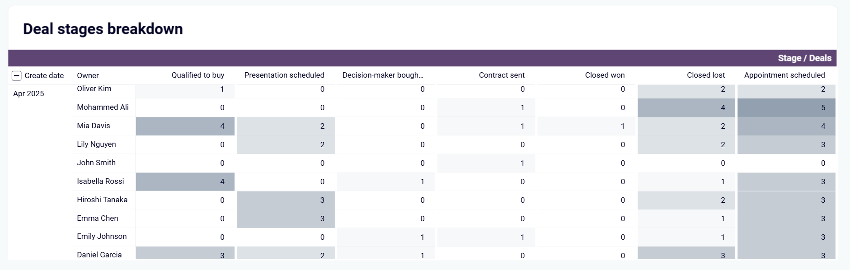This screenshot has width=850, height=270.
Task: Click the Closed won column header
Action: pyautogui.click(x=605, y=75)
